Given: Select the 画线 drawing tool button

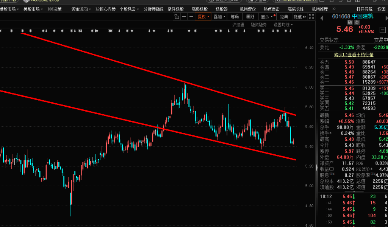Looking at the screenshot, I should [250, 17].
